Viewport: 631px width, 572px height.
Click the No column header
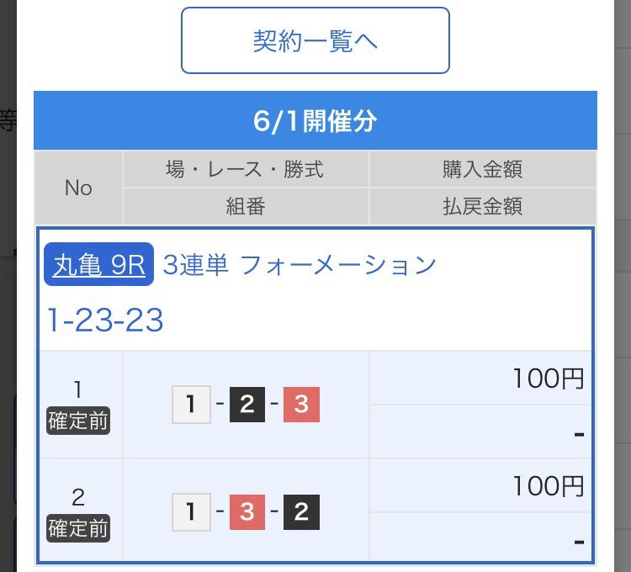click(x=78, y=188)
